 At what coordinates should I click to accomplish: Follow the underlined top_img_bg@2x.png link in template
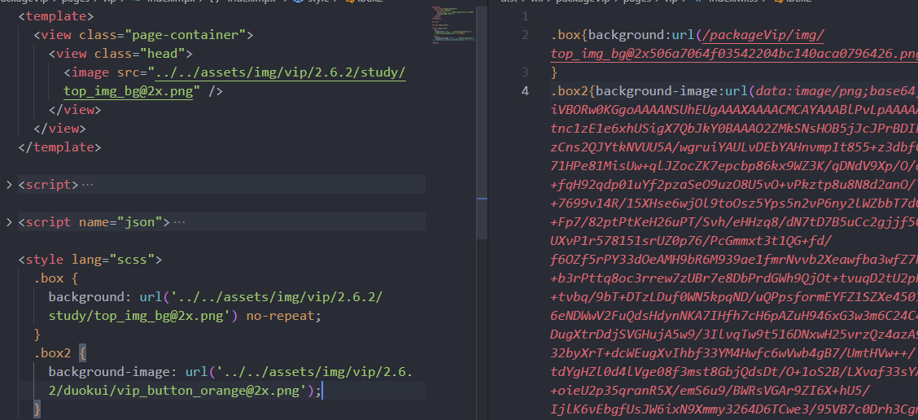[x=129, y=91]
